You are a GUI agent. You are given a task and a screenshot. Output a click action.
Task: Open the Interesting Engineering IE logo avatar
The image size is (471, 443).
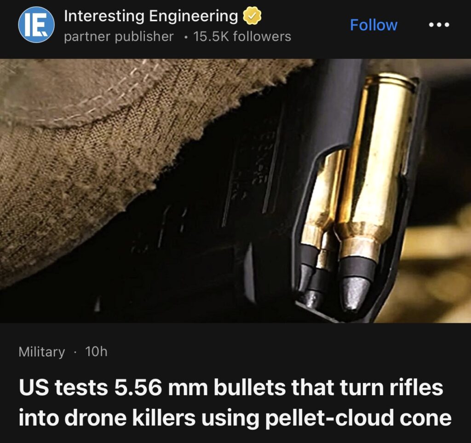click(36, 25)
